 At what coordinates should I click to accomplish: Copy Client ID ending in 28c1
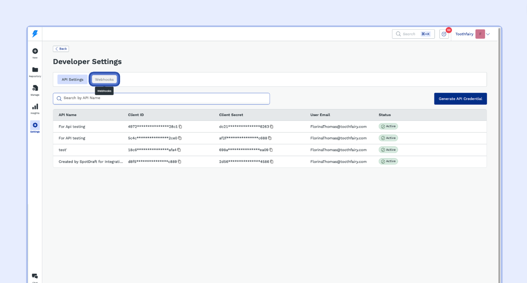tap(180, 127)
